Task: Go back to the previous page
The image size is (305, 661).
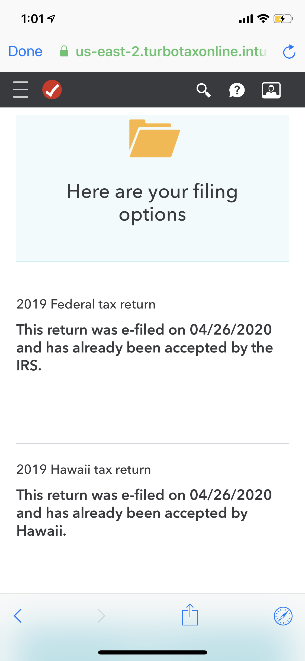Action: pos(18,615)
